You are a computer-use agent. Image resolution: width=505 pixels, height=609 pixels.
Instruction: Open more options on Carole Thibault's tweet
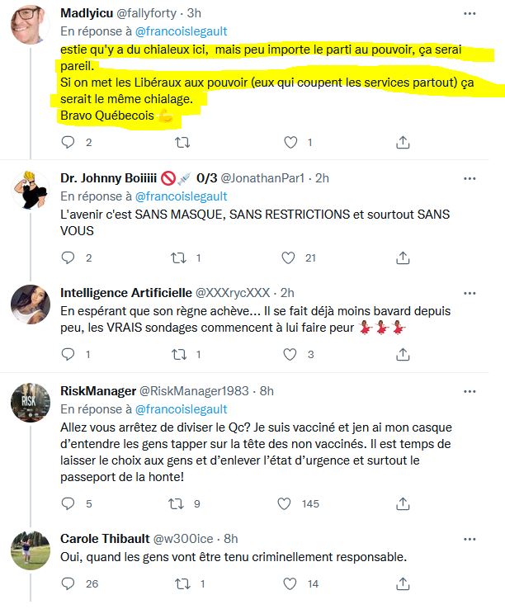470,538
